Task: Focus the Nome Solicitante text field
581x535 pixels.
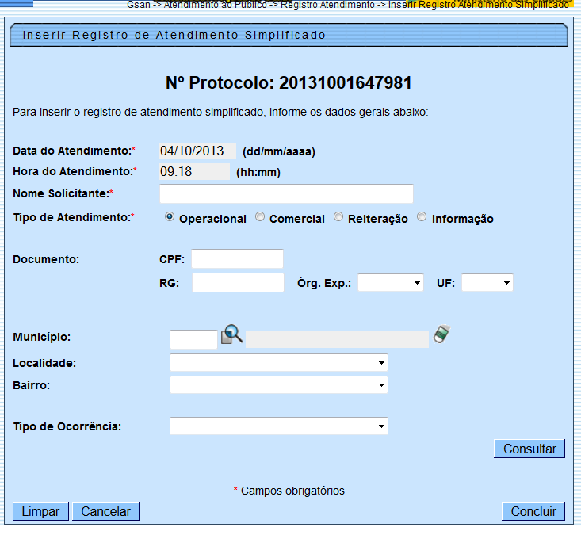Action: (286, 194)
